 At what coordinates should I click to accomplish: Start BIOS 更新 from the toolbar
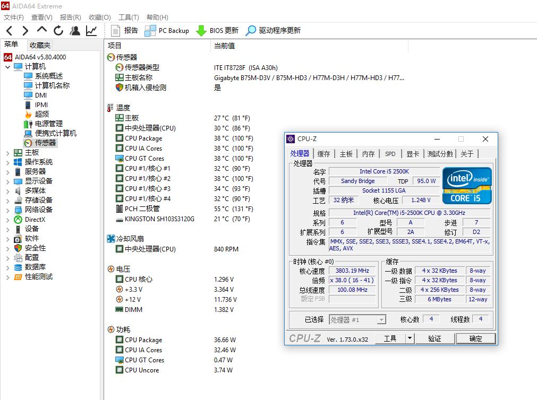pyautogui.click(x=218, y=30)
